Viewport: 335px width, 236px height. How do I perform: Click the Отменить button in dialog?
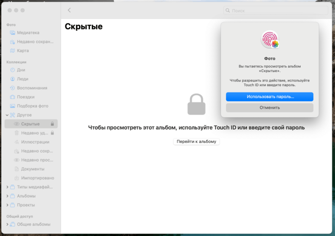(270, 107)
